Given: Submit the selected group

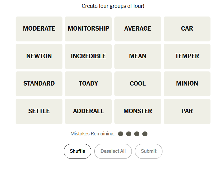Looking at the screenshot, I should coord(149,151).
